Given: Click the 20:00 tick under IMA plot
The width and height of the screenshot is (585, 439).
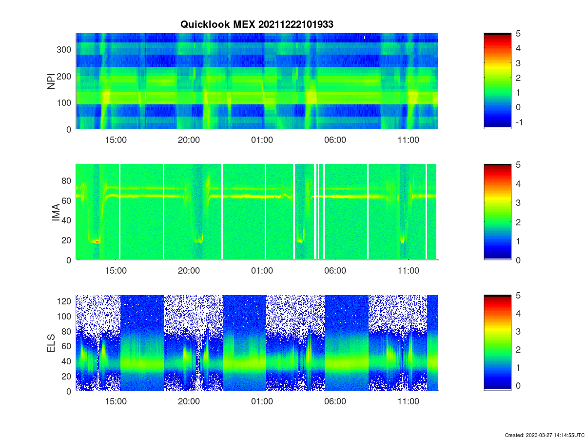Looking at the screenshot, I should [189, 271].
